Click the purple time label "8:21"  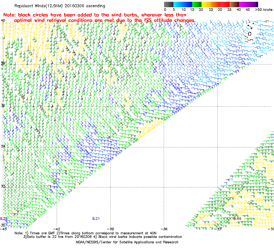click(x=96, y=219)
